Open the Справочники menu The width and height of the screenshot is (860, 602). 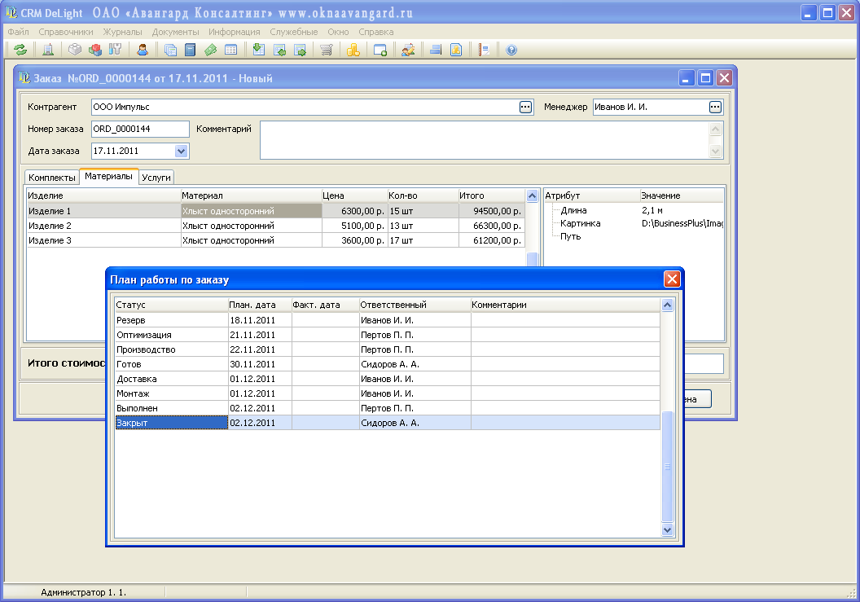coord(66,32)
